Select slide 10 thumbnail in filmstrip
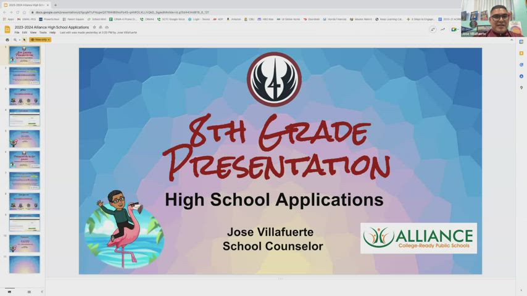The width and height of the screenshot is (527, 296). pyautogui.click(x=25, y=244)
